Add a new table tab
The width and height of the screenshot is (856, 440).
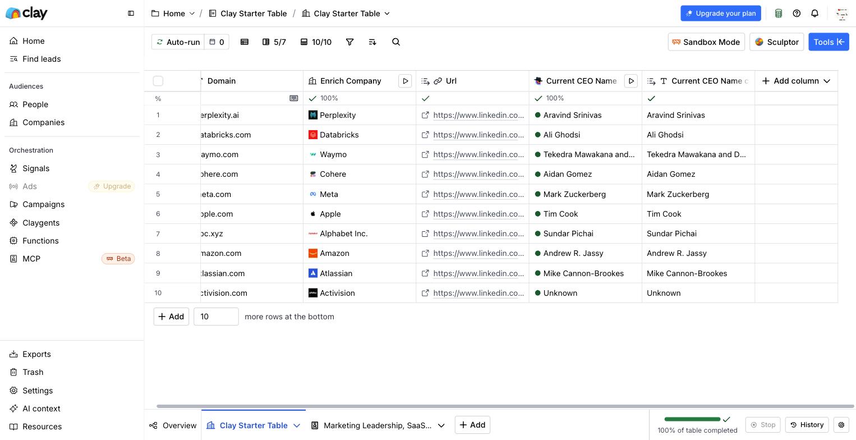(472, 425)
